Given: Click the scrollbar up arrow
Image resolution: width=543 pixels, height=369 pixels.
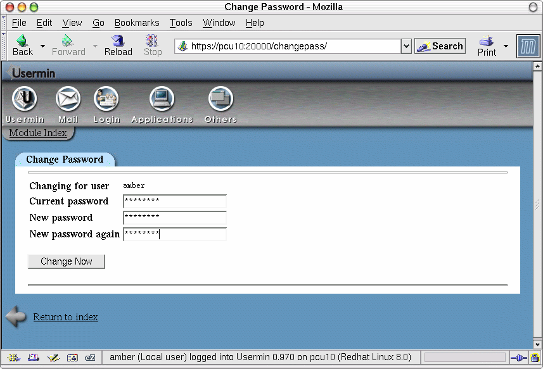Looking at the screenshot, I should tap(537, 66).
